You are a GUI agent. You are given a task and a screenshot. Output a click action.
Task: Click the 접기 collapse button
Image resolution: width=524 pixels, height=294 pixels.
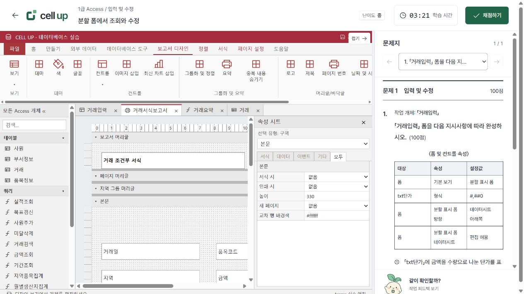(x=360, y=38)
